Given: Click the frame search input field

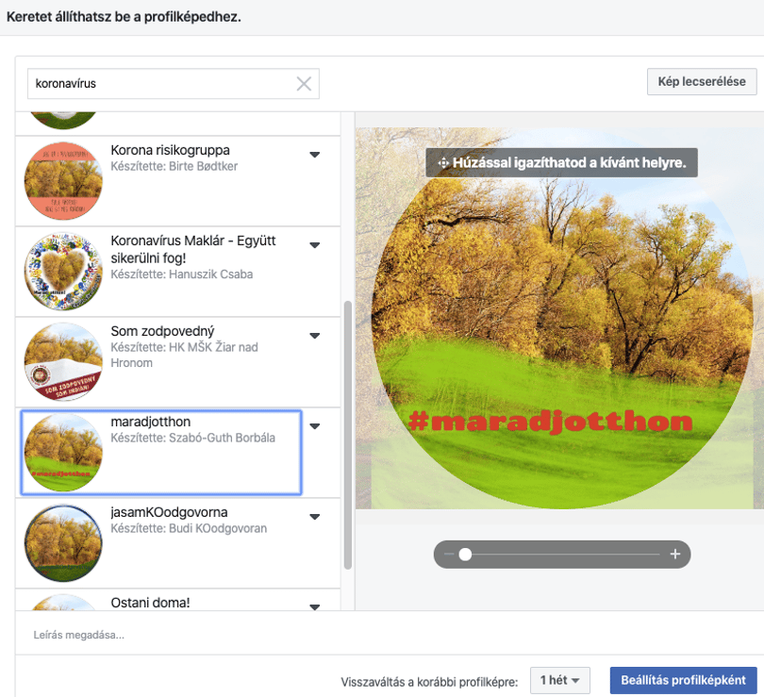Looking at the screenshot, I should 174,84.
